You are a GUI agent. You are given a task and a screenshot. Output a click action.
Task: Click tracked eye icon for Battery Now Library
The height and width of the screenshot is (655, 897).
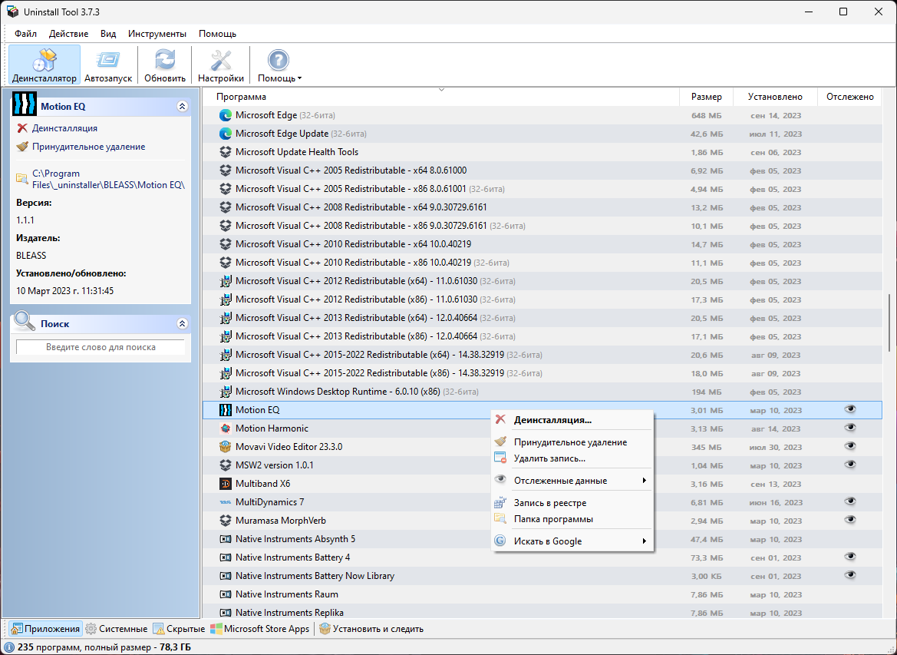click(850, 575)
